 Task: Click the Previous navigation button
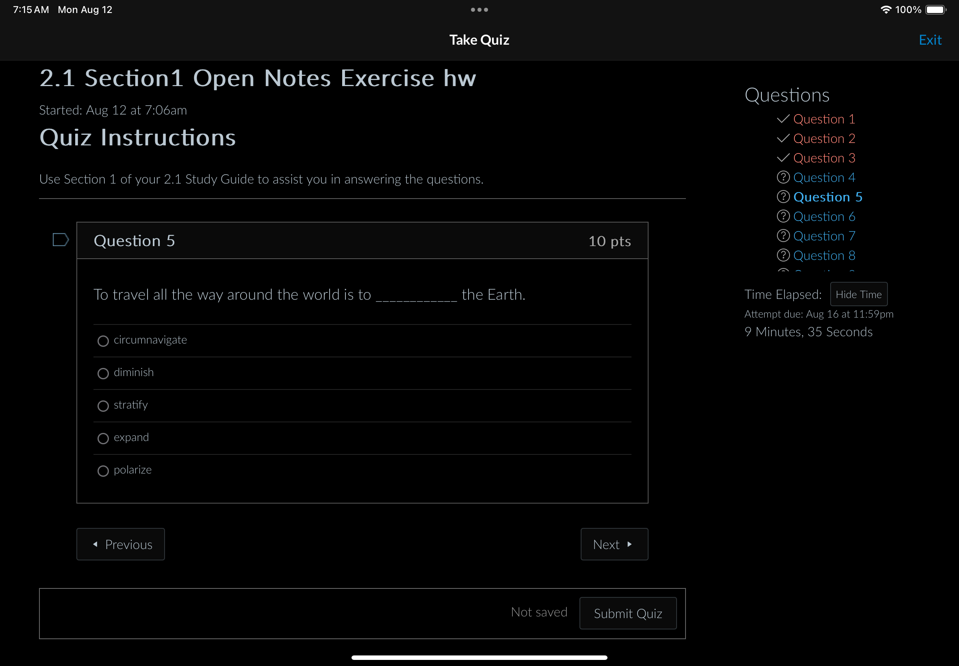(119, 544)
